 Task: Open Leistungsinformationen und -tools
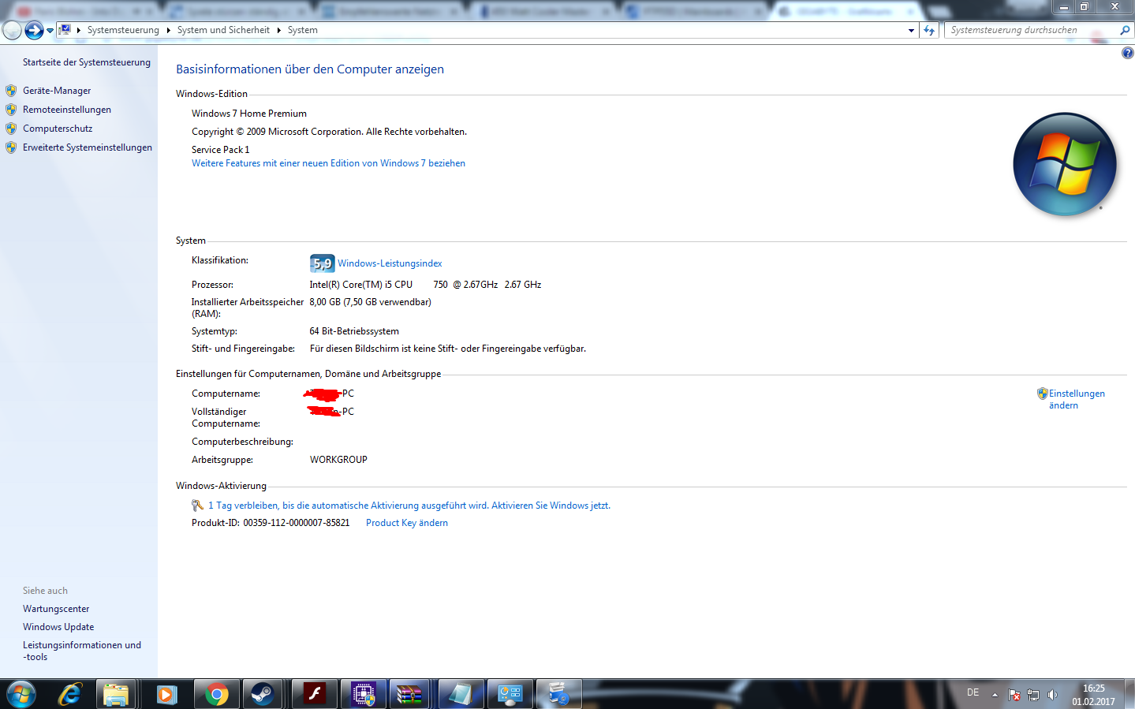pyautogui.click(x=82, y=651)
